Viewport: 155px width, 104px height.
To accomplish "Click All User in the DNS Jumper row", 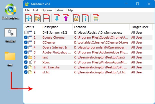I will pyautogui.click(x=136, y=33).
